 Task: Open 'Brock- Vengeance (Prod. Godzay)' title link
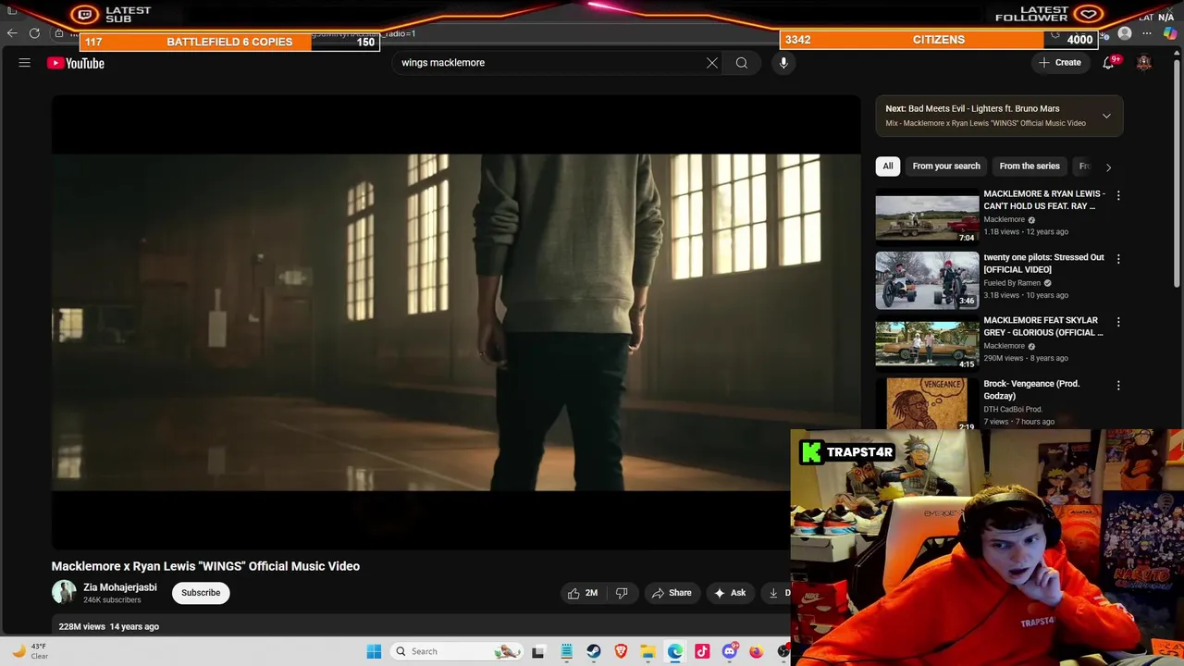click(1031, 389)
